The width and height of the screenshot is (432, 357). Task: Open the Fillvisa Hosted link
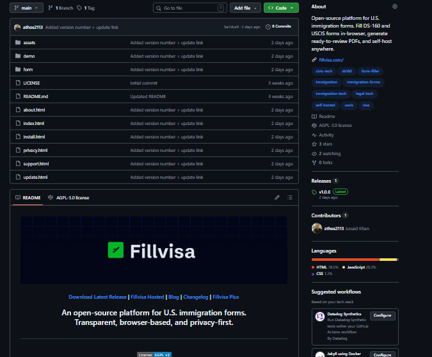coord(147,297)
